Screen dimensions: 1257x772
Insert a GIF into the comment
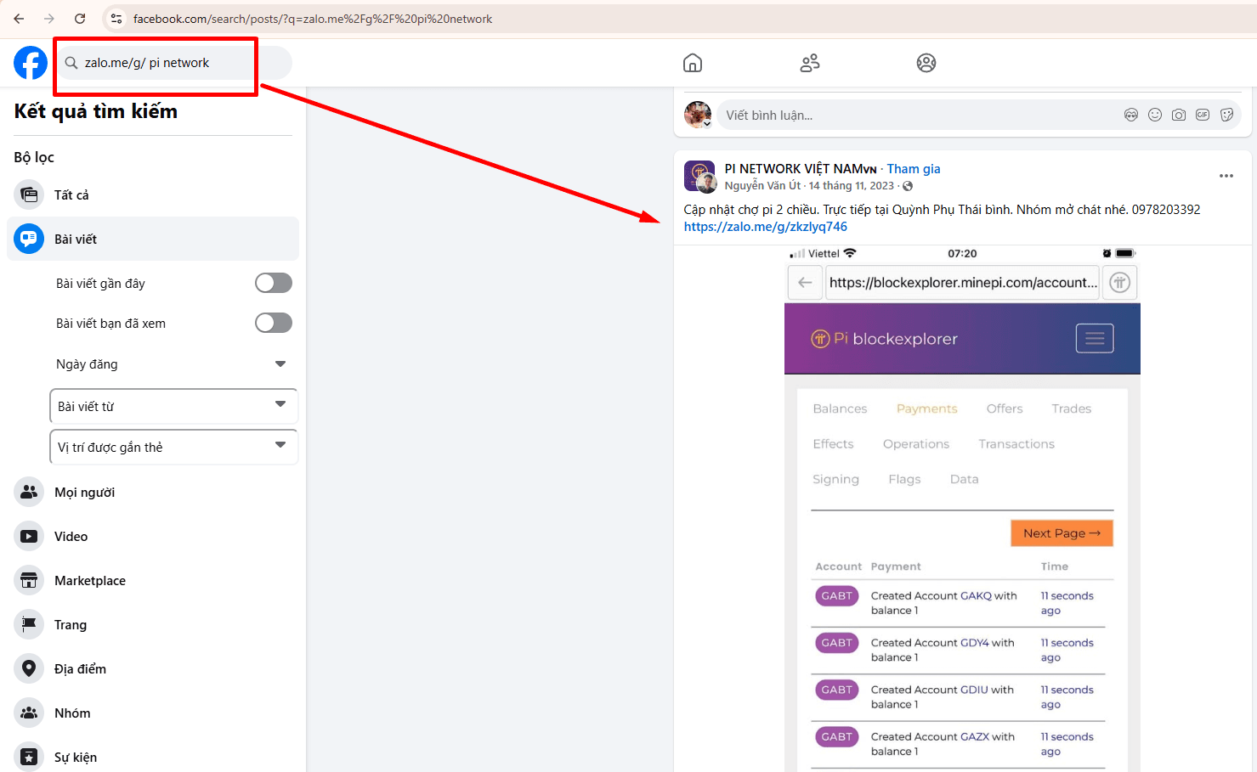(x=1202, y=116)
